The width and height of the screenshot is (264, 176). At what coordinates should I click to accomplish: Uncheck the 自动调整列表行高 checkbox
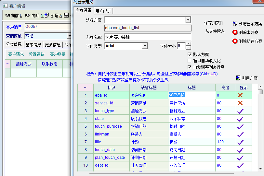(x=190, y=67)
